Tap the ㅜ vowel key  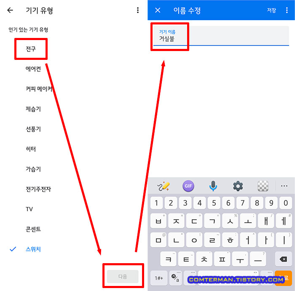240,259
